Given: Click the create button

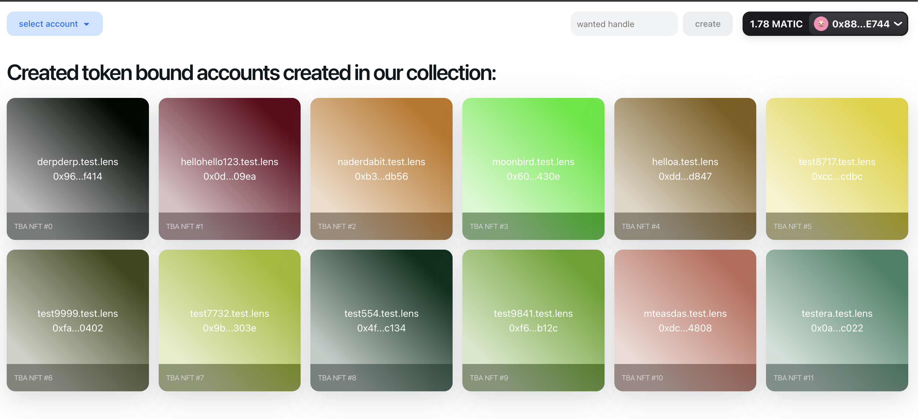Looking at the screenshot, I should tap(708, 24).
